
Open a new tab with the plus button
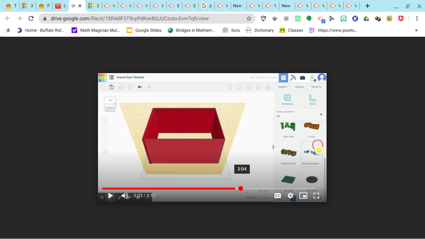coord(367,6)
